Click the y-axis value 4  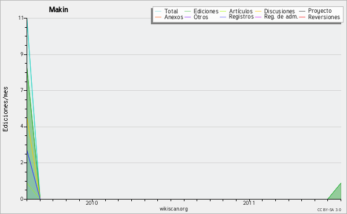click(22, 126)
